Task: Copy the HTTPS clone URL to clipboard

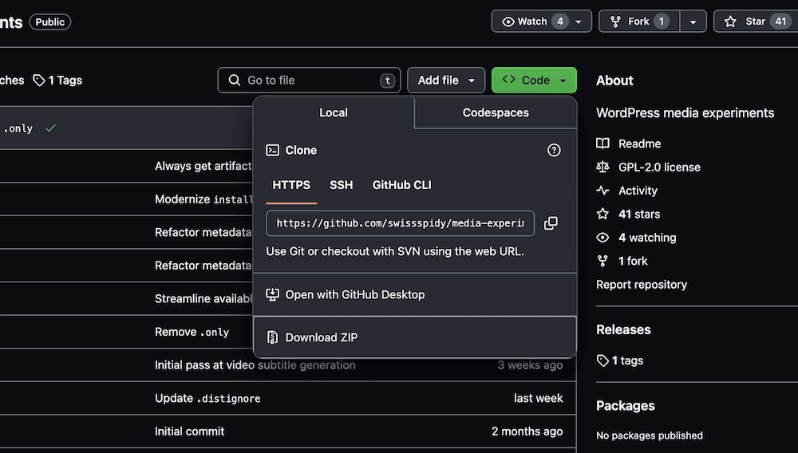Action: click(x=551, y=223)
